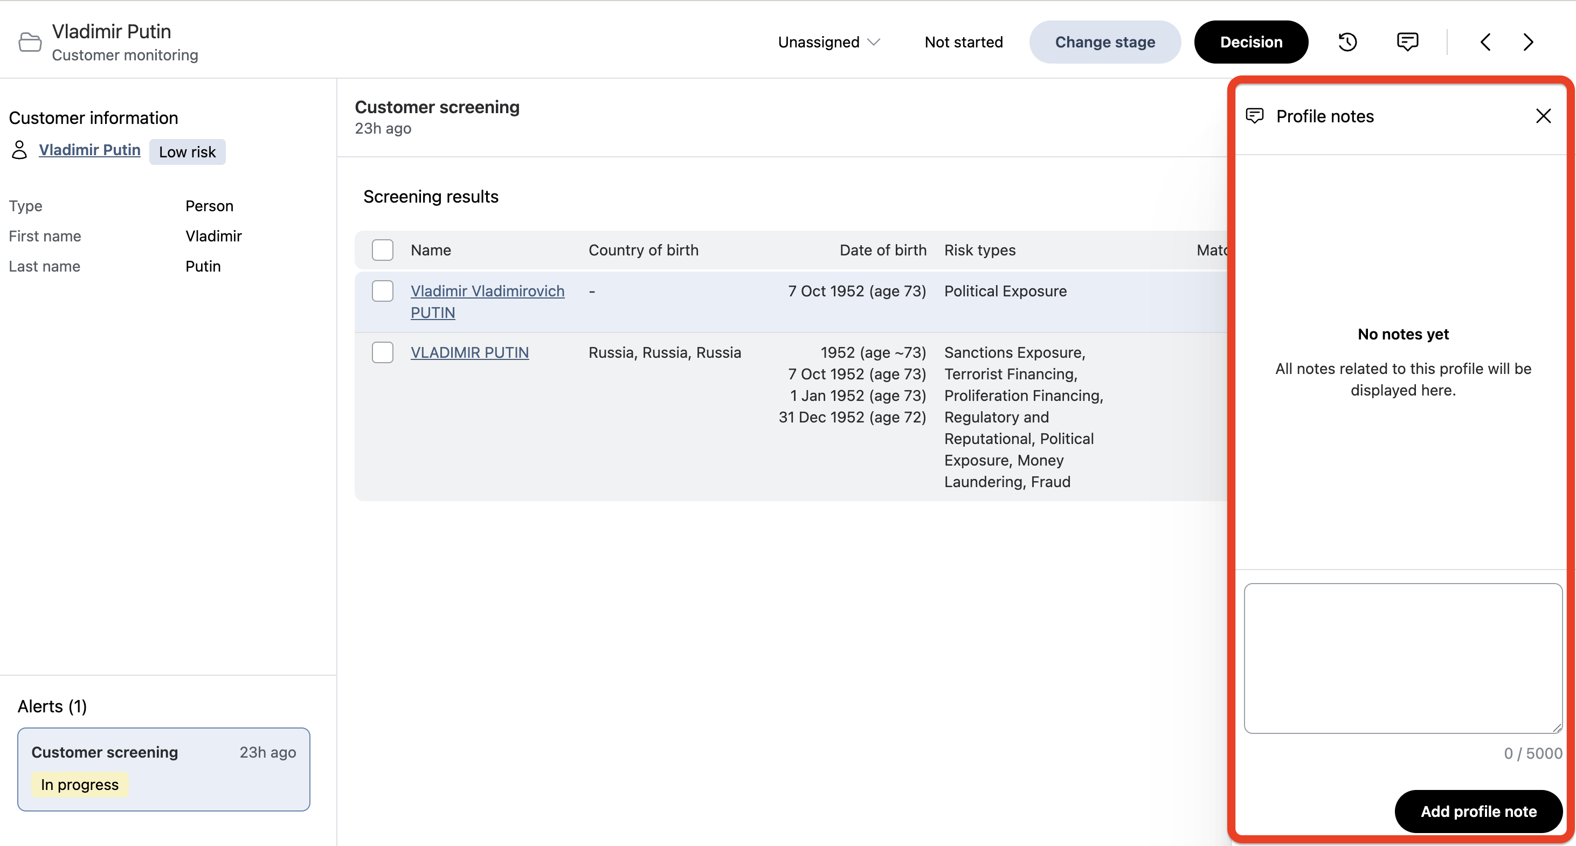Click the profile note text area
1576x846 pixels.
(x=1402, y=657)
